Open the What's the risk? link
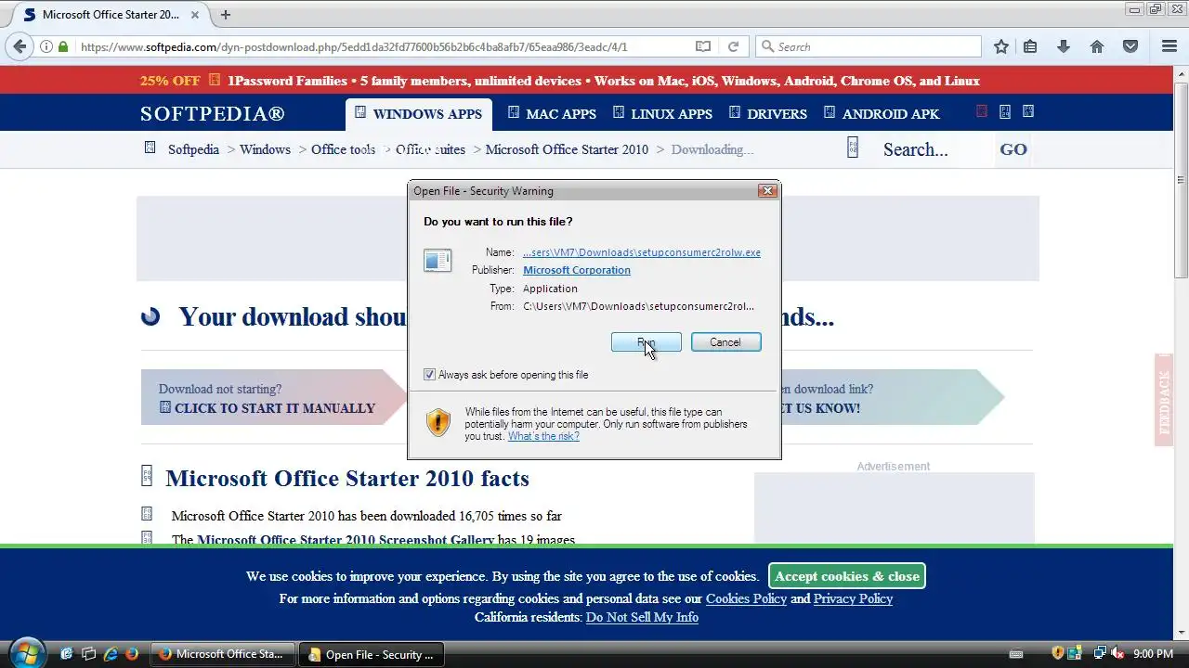1189x668 pixels. click(543, 436)
